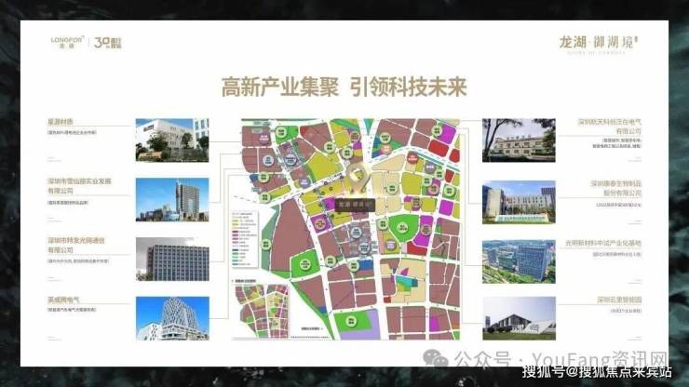Open the 星源材质 building photo

[172, 136]
